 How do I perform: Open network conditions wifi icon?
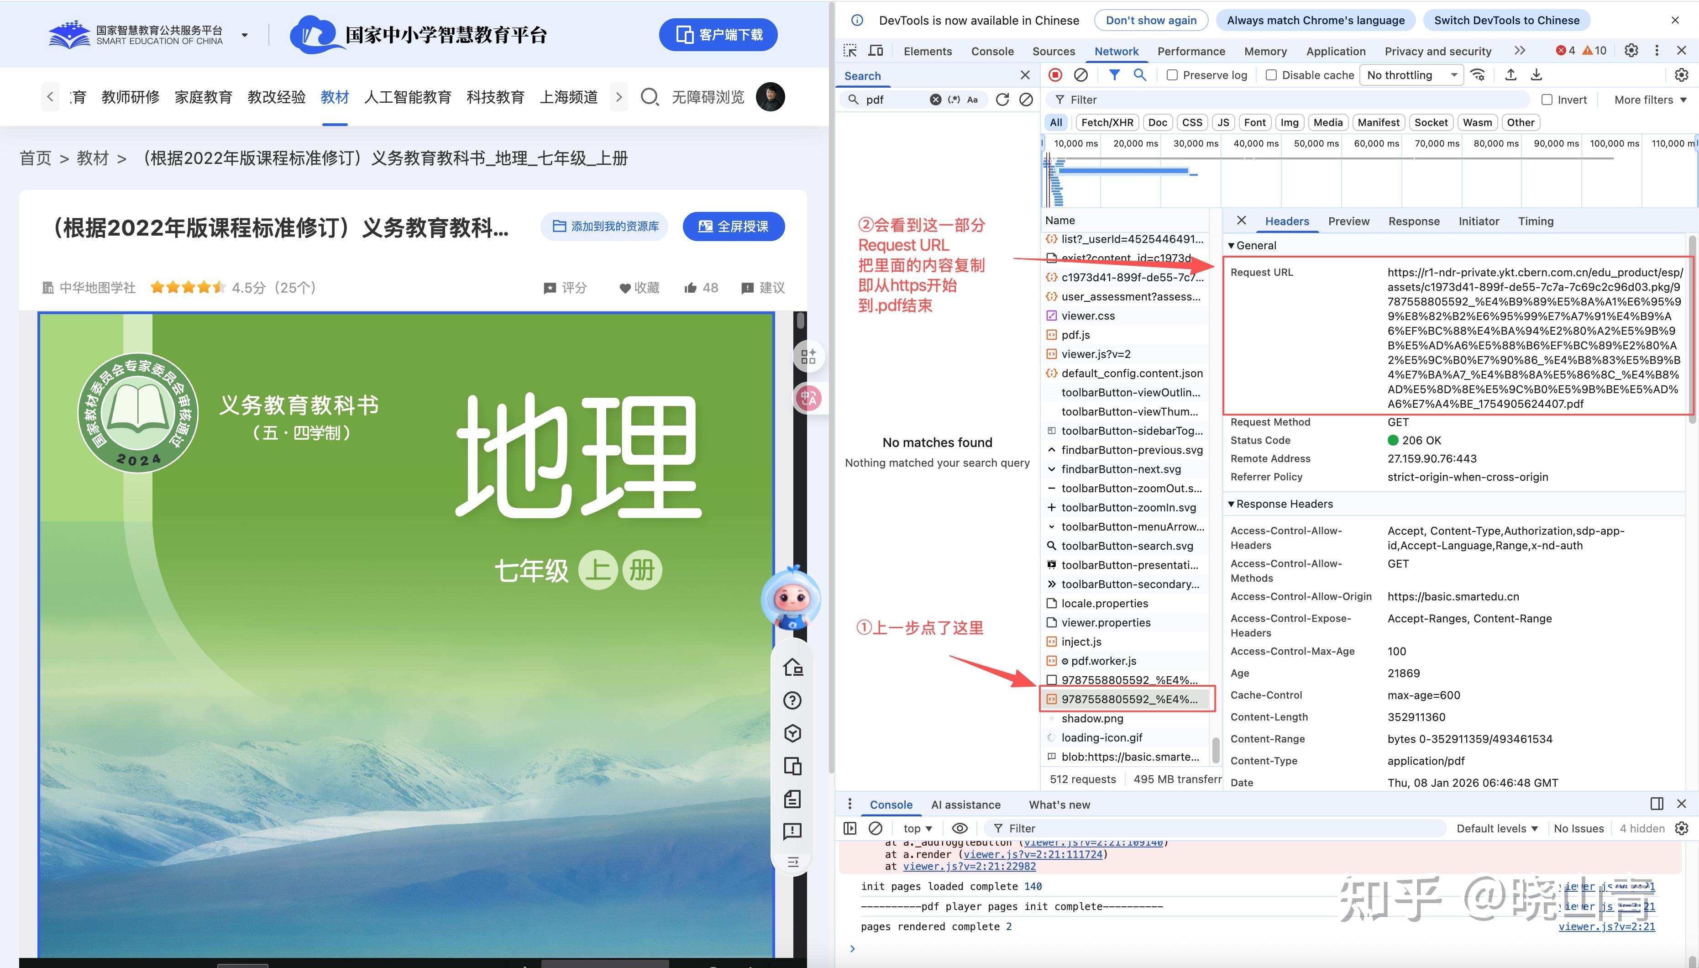click(1478, 75)
